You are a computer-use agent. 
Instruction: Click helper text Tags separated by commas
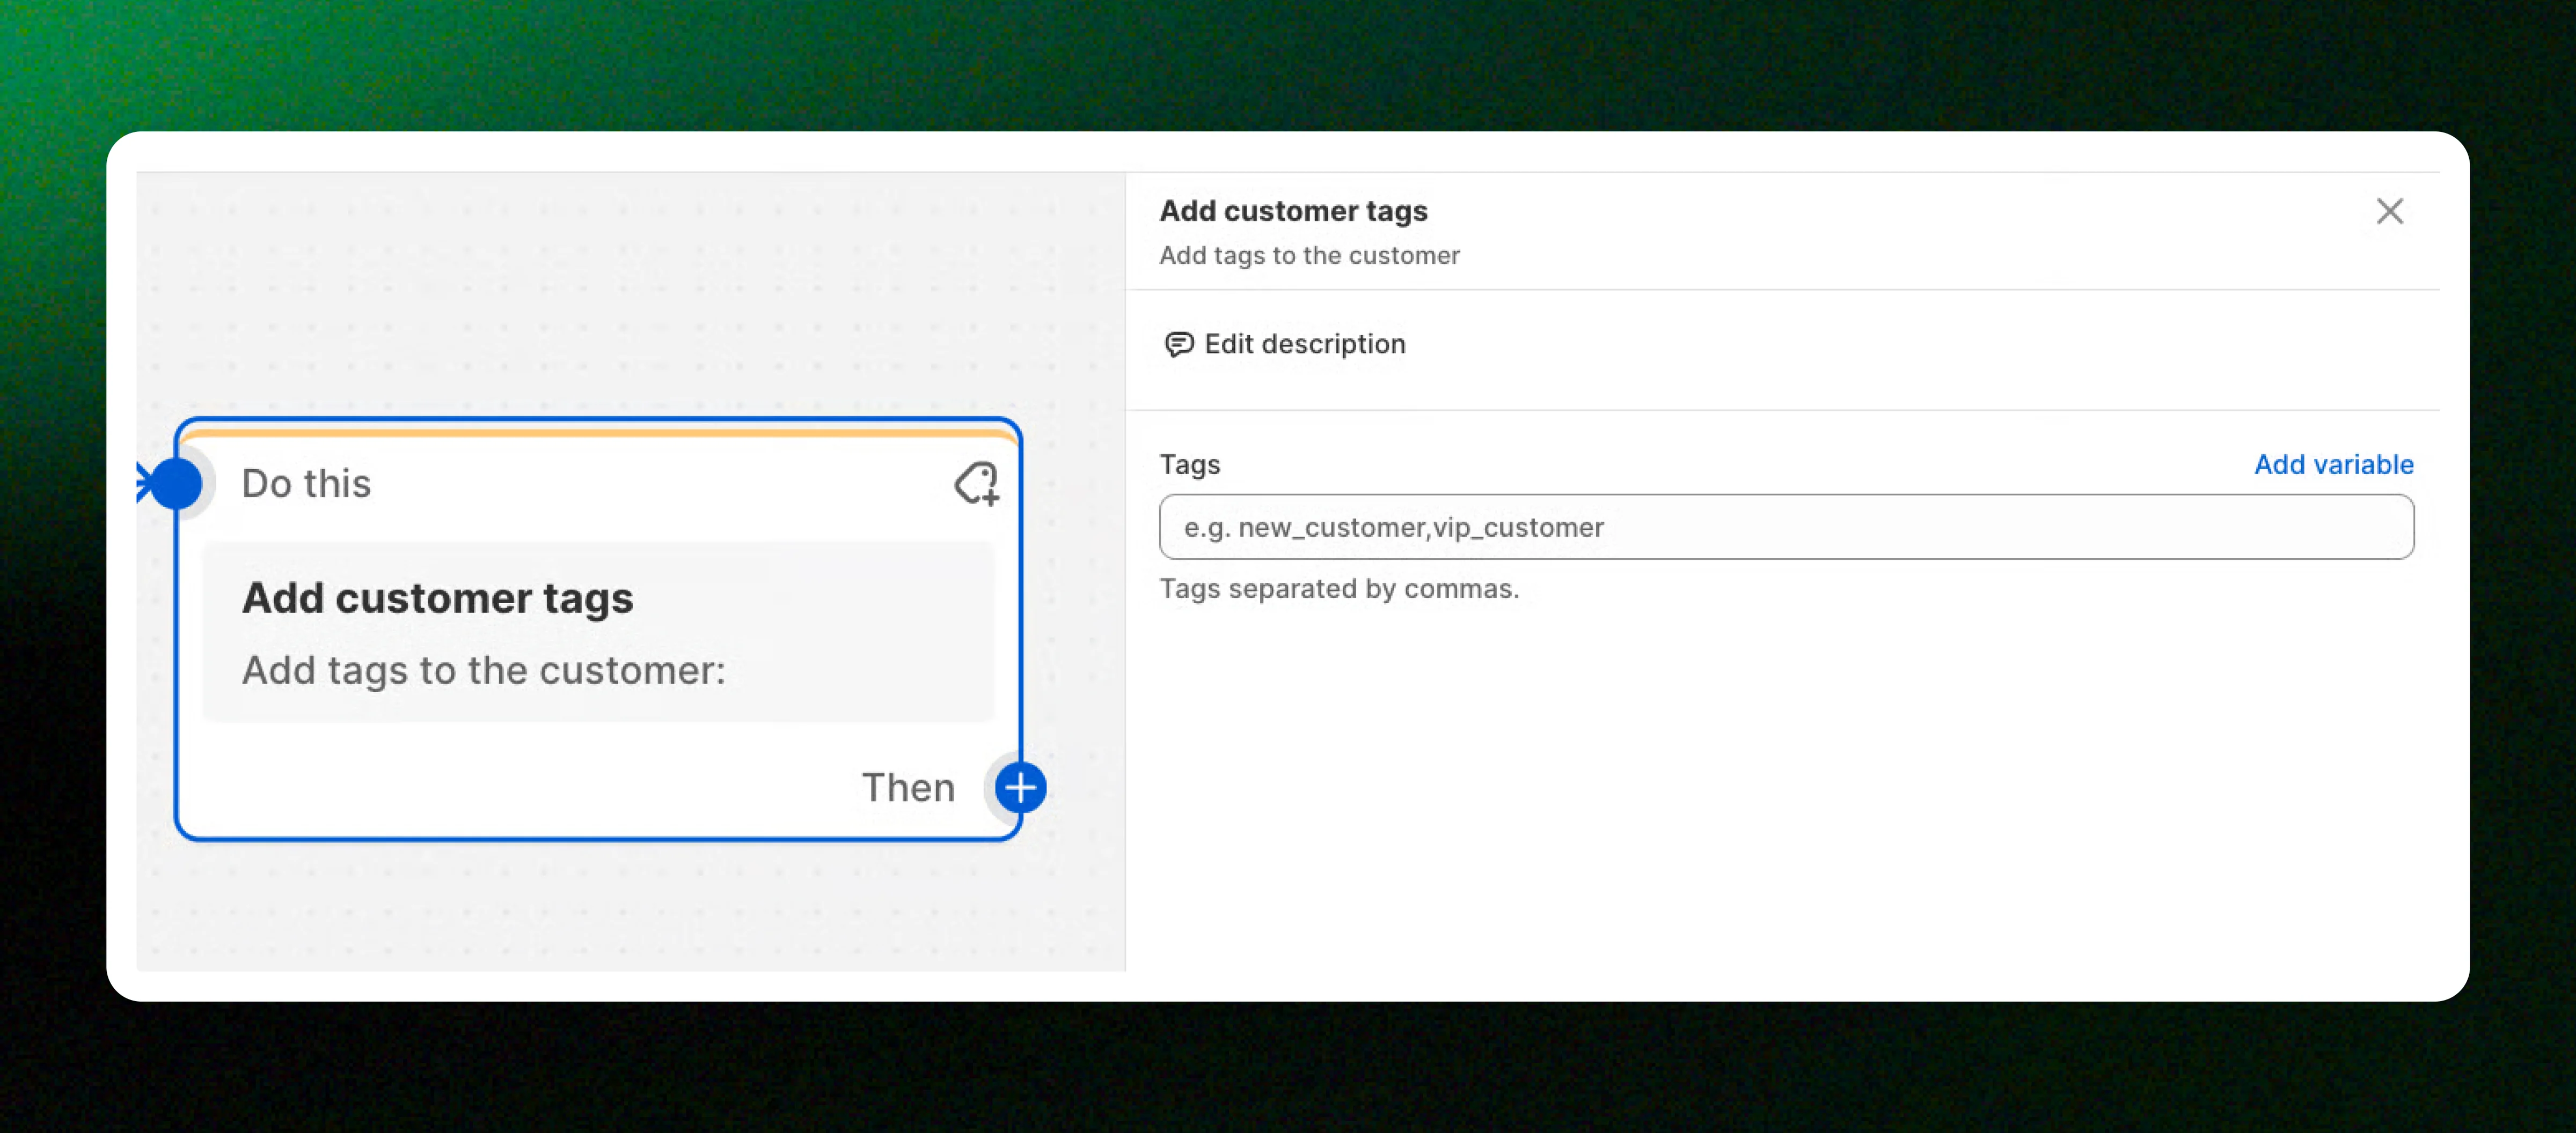coord(1338,588)
